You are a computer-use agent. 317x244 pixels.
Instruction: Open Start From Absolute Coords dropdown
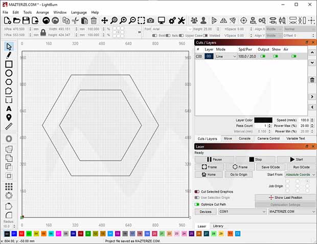pyautogui.click(x=300, y=174)
